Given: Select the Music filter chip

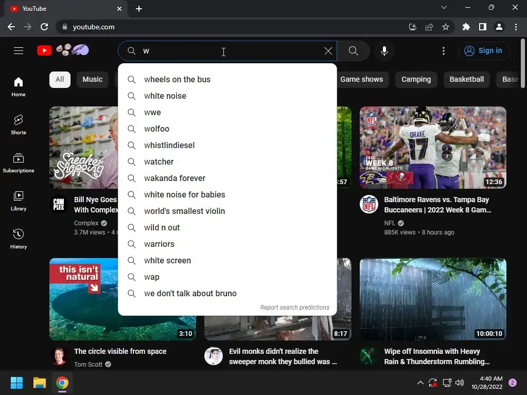Looking at the screenshot, I should coord(93,80).
